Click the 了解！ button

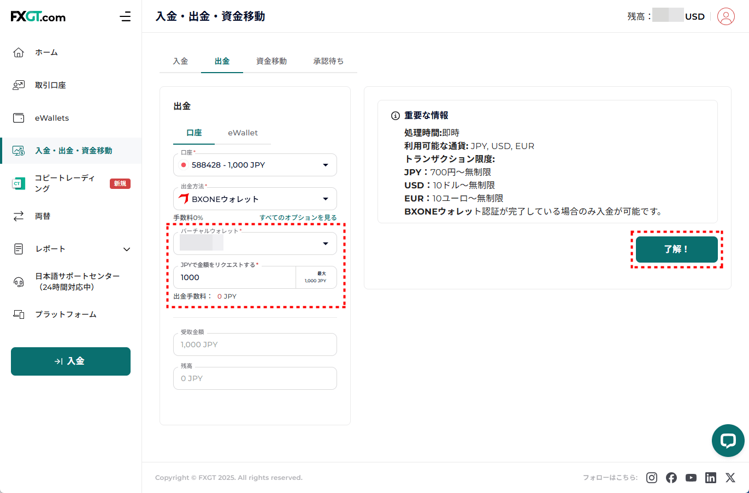pos(676,250)
